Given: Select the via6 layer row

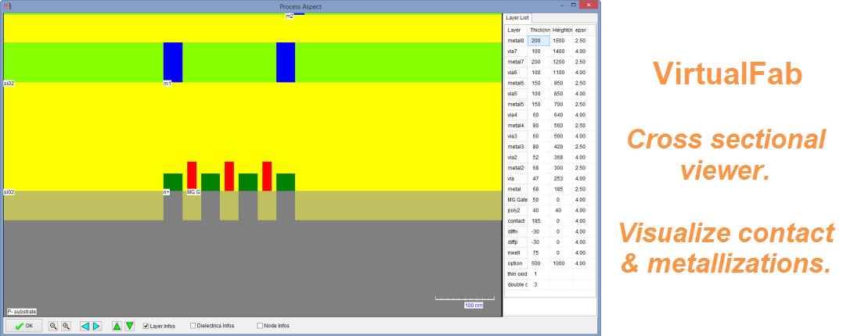Looking at the screenshot, I should (550, 73).
